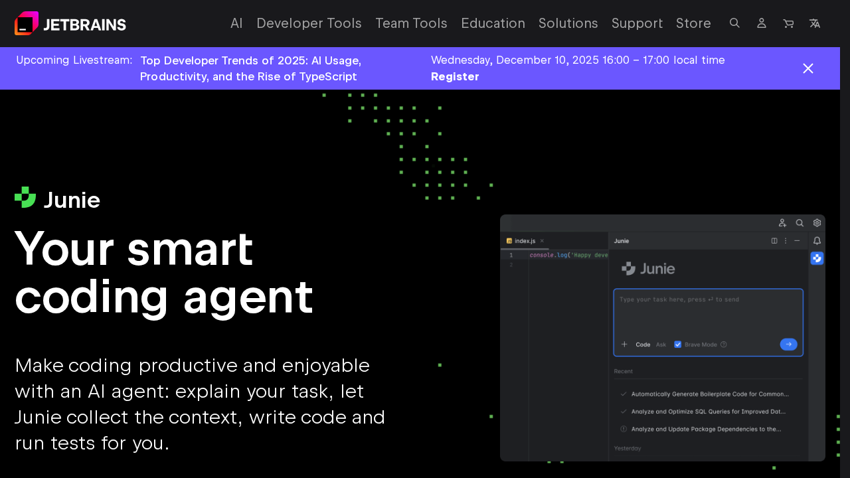
Task: Click the blue send arrow button
Action: [788, 344]
